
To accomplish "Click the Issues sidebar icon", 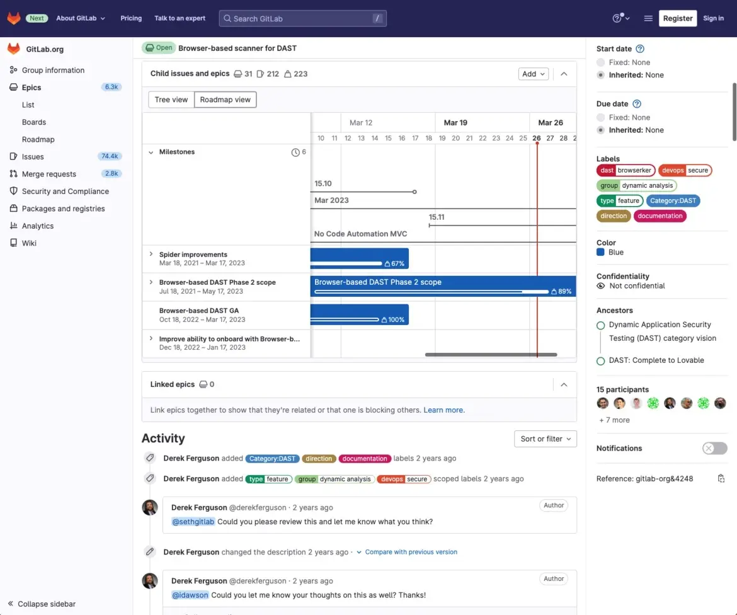I will (13, 156).
